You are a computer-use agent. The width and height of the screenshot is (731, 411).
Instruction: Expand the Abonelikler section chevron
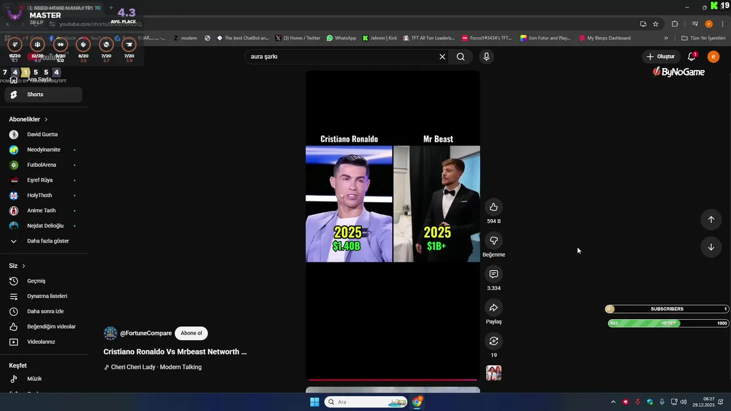[x=46, y=119]
